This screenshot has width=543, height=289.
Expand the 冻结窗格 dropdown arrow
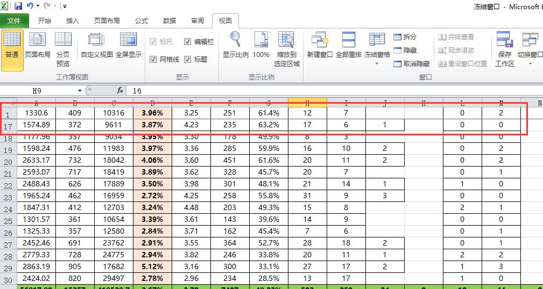pyautogui.click(x=377, y=64)
